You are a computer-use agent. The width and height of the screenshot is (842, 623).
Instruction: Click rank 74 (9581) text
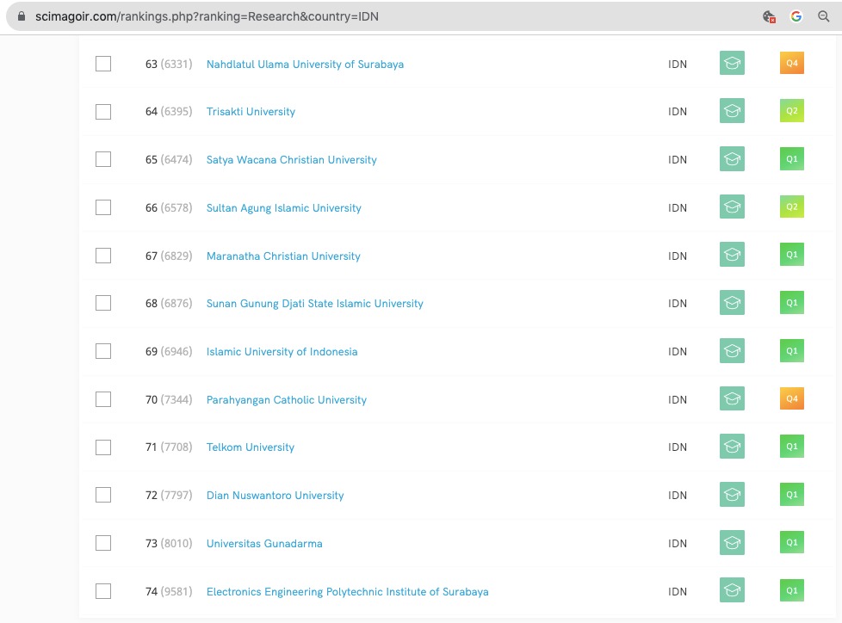point(169,592)
